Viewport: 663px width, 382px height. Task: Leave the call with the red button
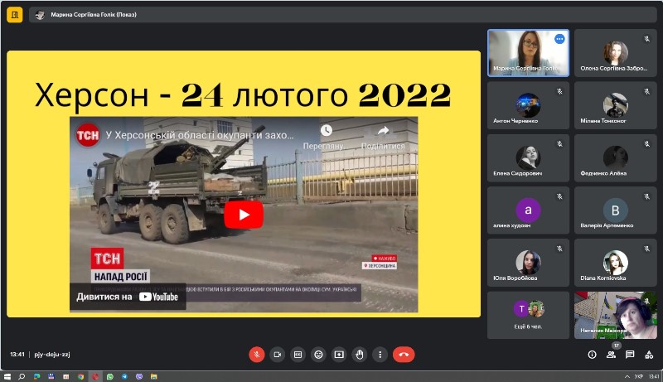pyautogui.click(x=404, y=355)
